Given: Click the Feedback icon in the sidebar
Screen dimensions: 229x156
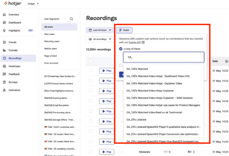Looking at the screenshot, I should click(4, 74).
